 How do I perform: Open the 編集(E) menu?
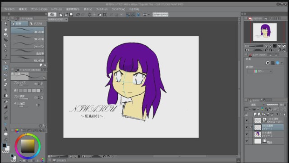(x=23, y=9)
